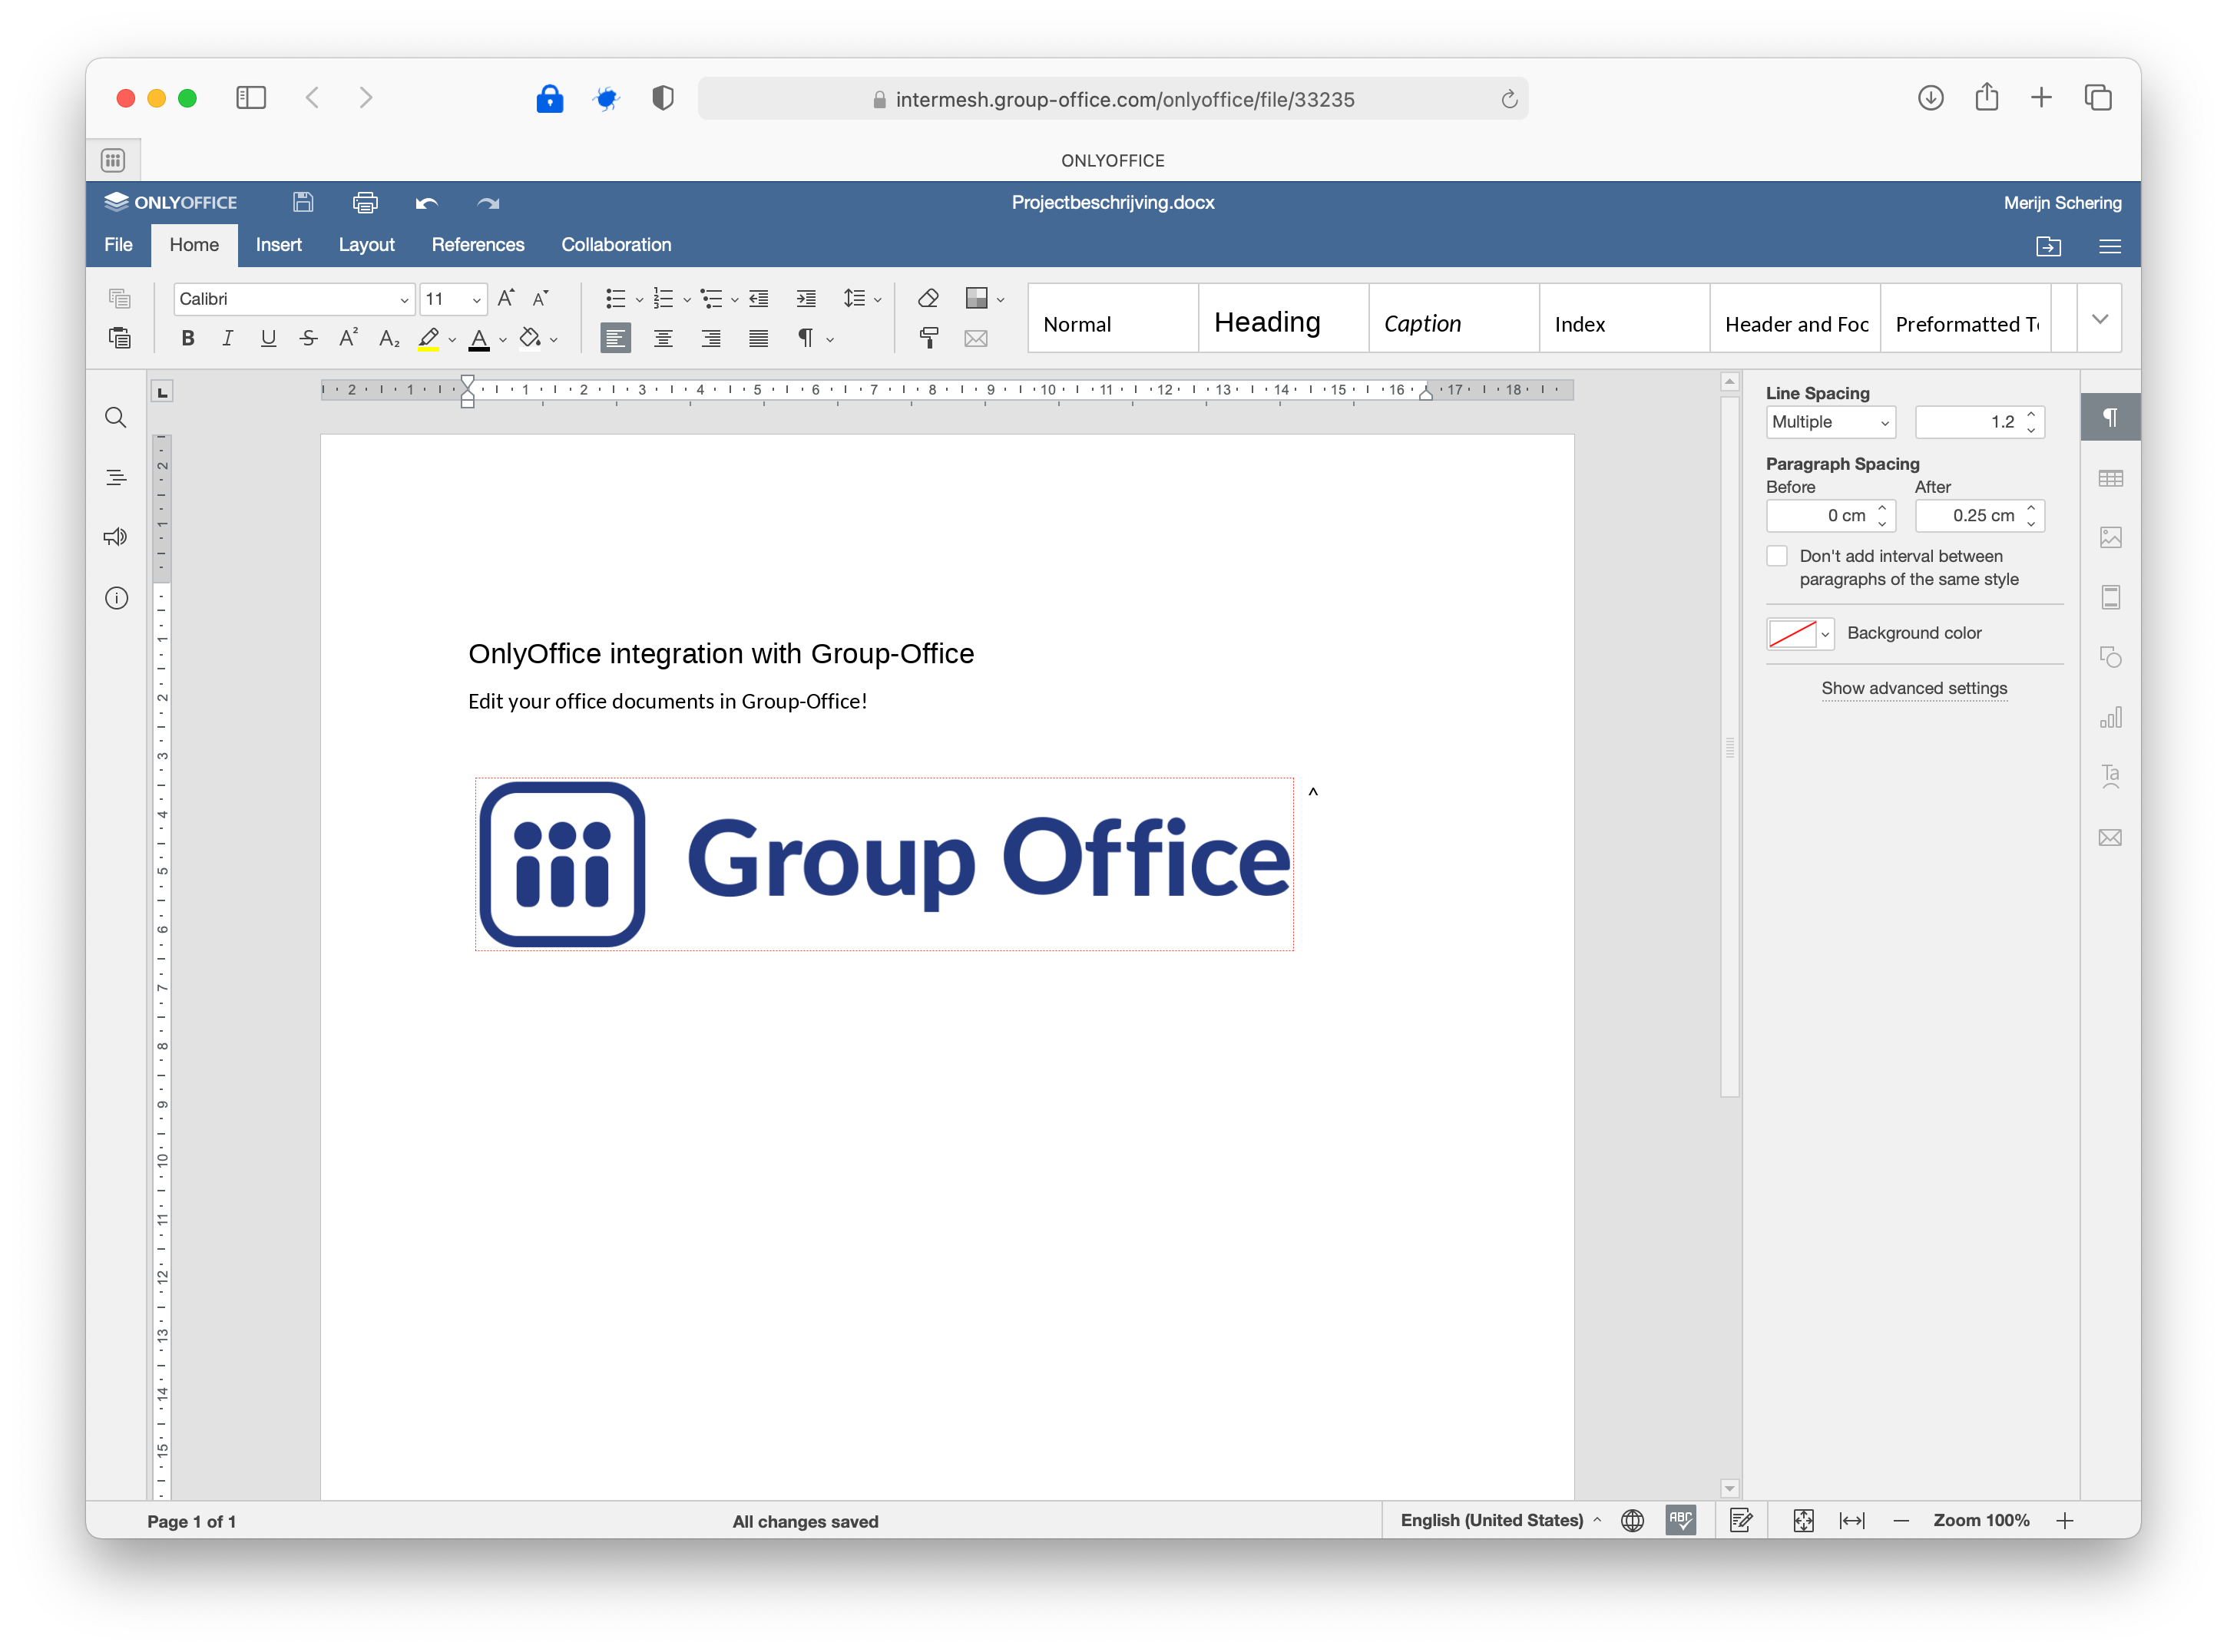Image resolution: width=2227 pixels, height=1652 pixels.
Task: Toggle bold formatting
Action: coord(187,338)
